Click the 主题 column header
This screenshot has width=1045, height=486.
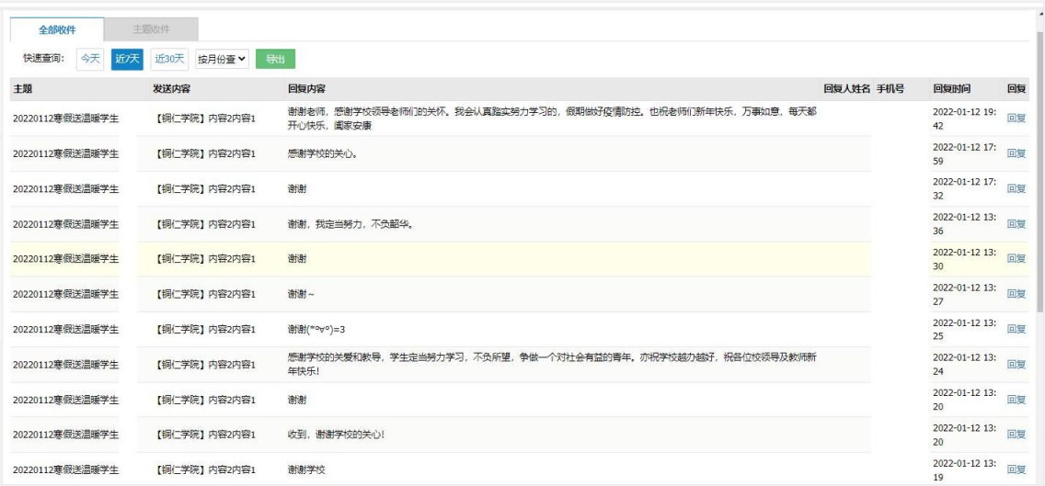22,89
